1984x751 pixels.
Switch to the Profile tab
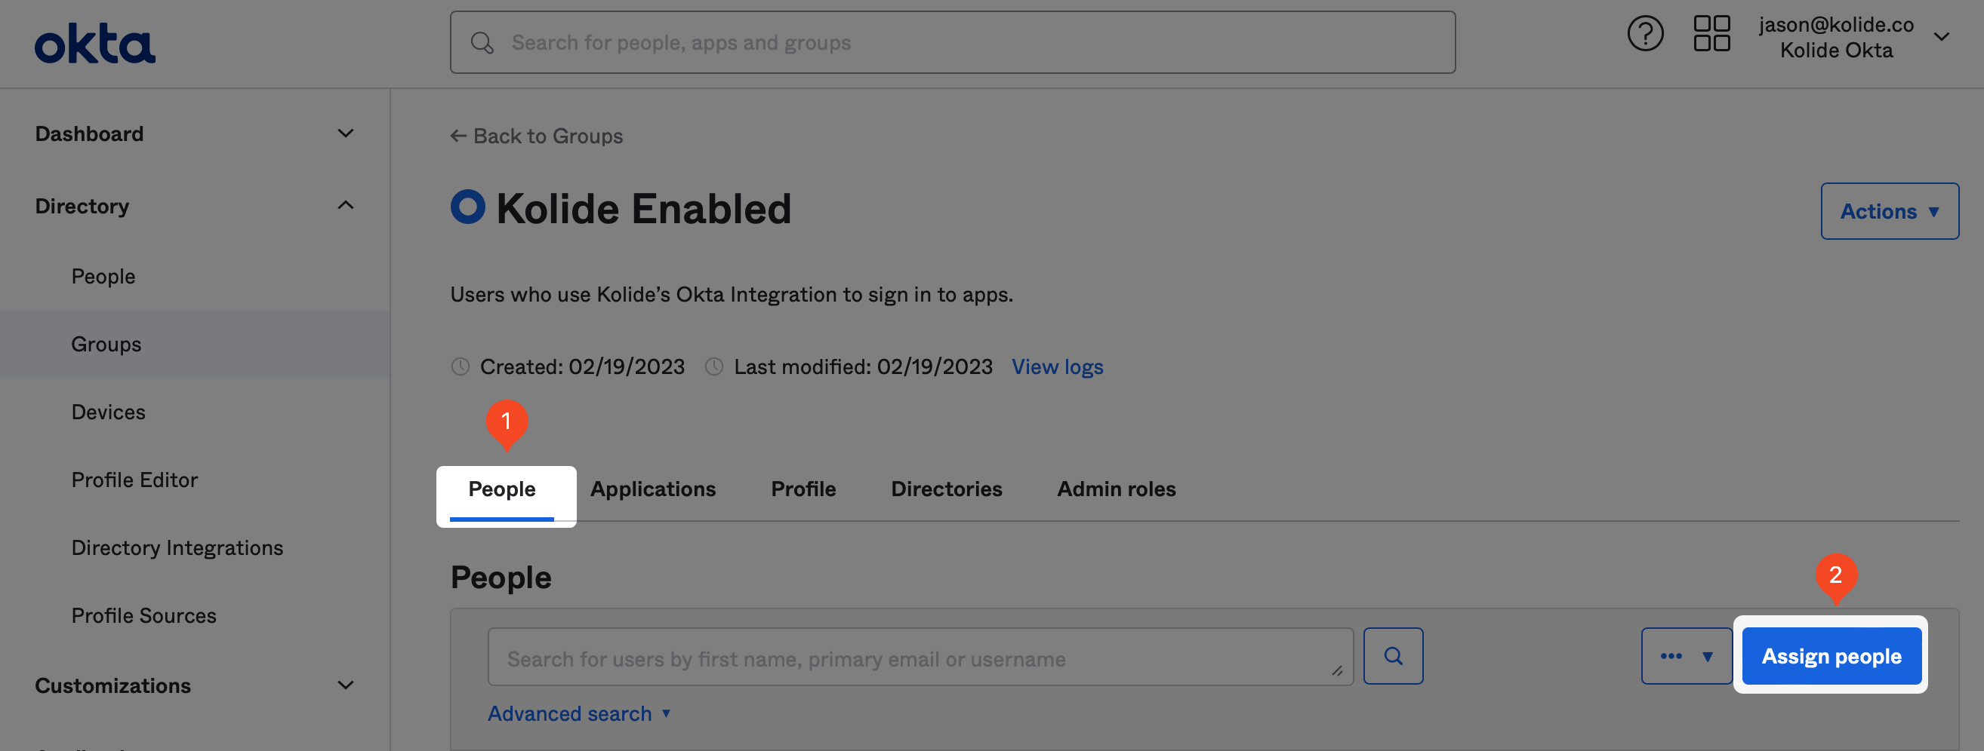pos(803,489)
